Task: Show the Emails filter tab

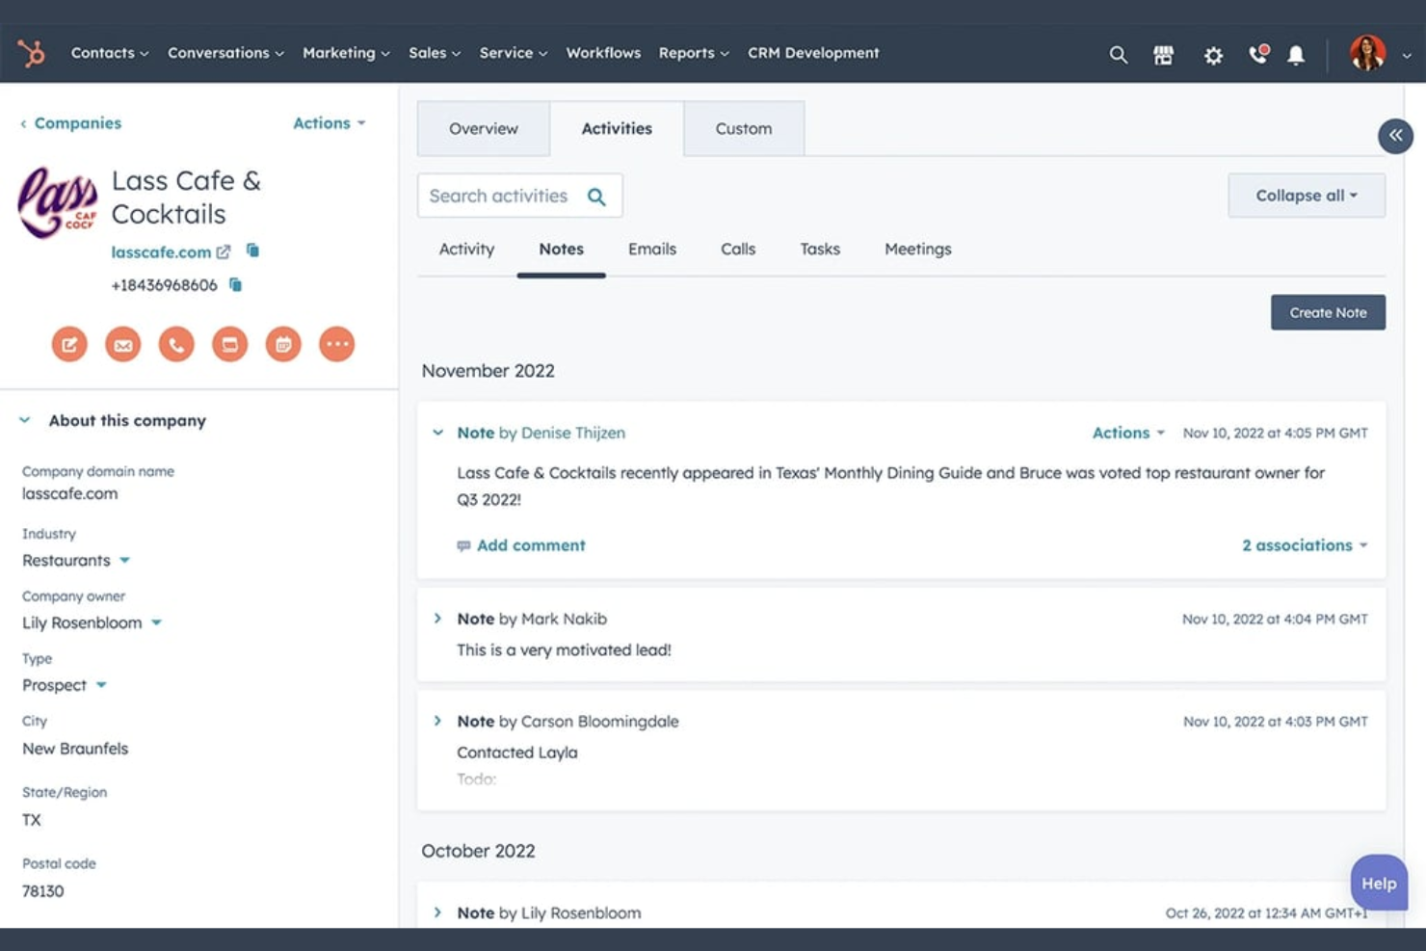Action: click(x=652, y=250)
